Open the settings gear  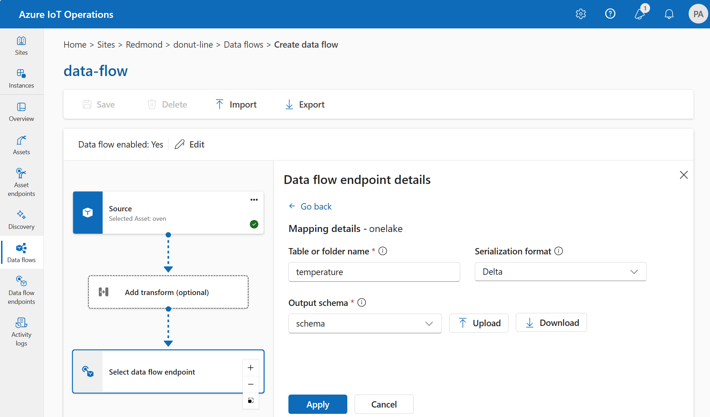(581, 14)
